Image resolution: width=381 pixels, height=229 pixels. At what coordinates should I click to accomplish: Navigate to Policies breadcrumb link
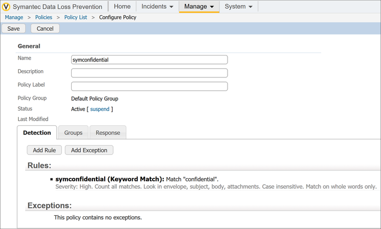[x=44, y=17]
